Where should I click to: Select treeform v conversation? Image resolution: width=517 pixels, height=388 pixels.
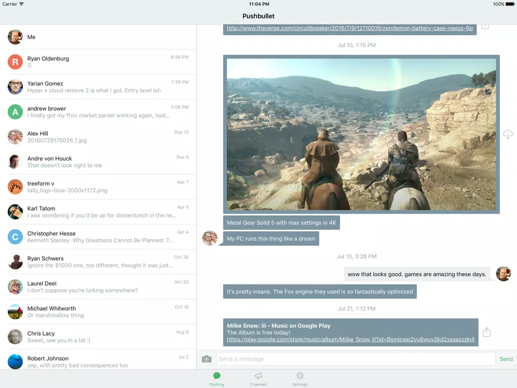coord(98,187)
